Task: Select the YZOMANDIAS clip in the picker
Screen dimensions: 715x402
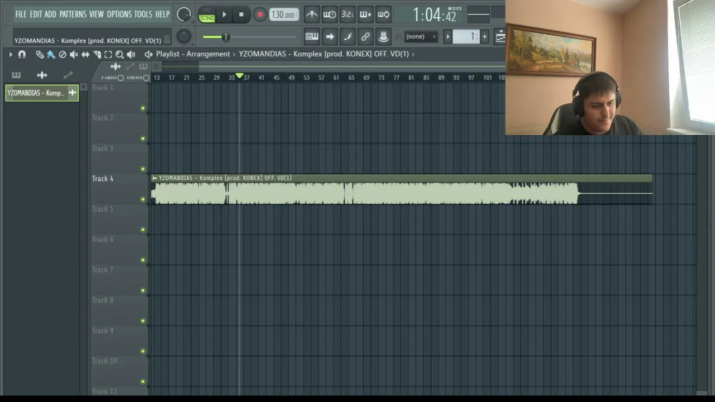Action: (x=42, y=93)
